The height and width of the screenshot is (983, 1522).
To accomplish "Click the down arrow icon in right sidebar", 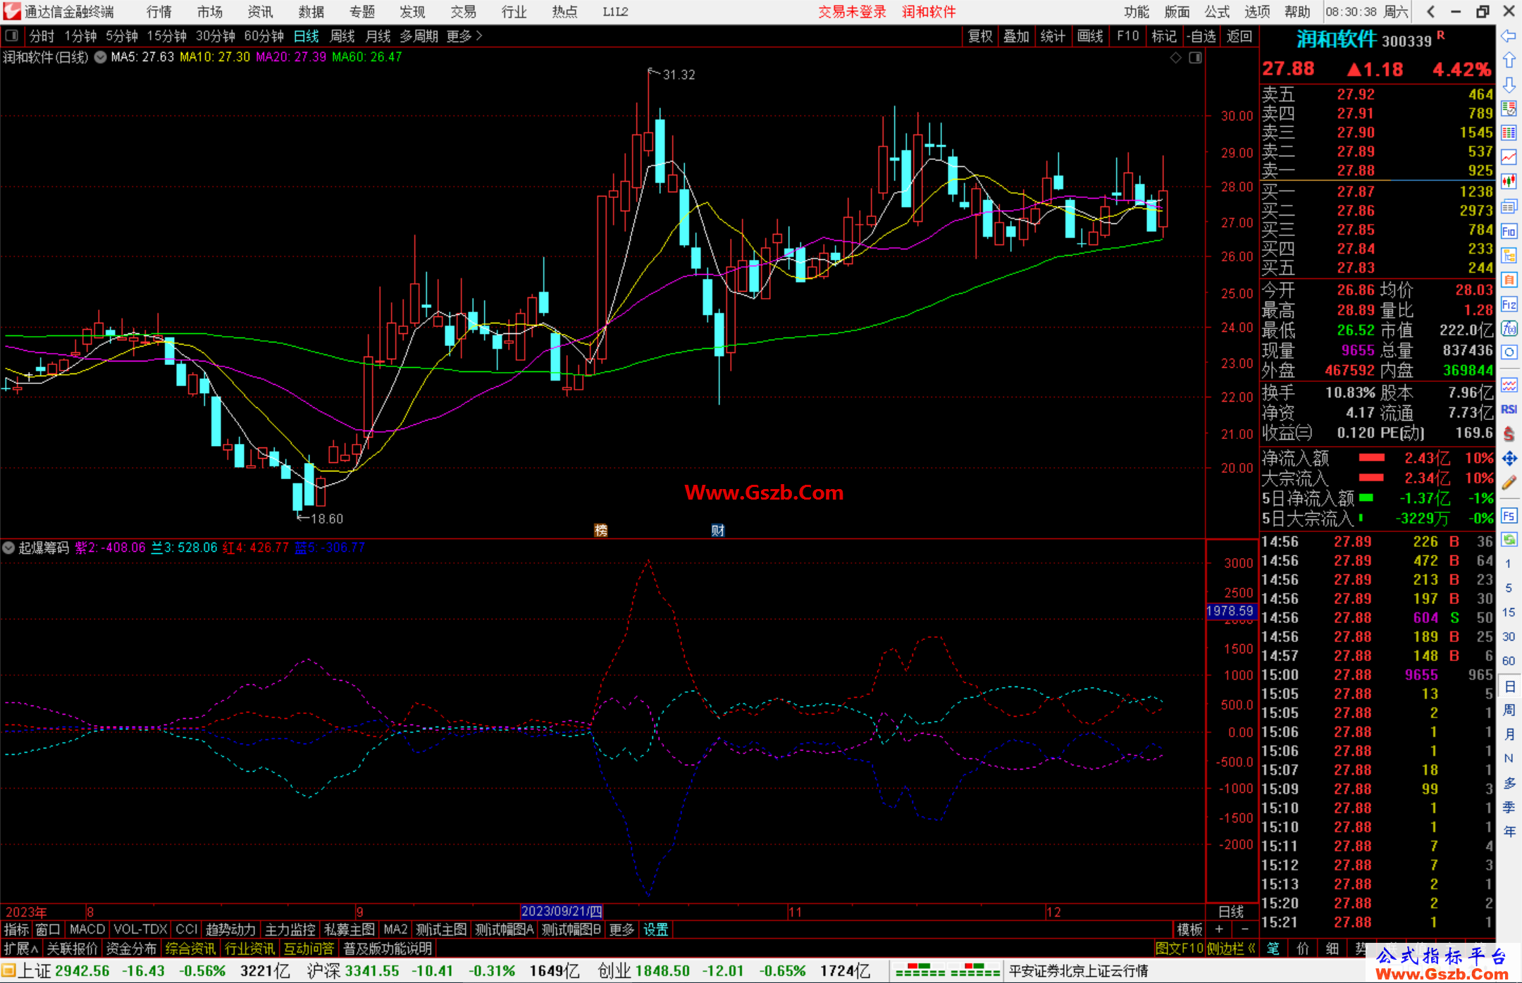I will (x=1509, y=85).
